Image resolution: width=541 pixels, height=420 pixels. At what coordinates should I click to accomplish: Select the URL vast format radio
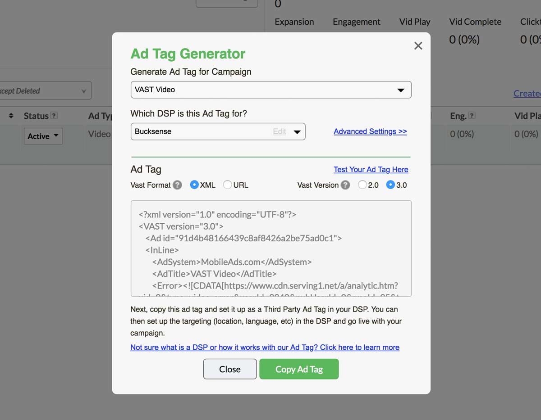pos(228,185)
